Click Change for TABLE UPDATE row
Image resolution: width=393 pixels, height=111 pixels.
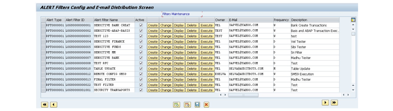tap(166, 69)
